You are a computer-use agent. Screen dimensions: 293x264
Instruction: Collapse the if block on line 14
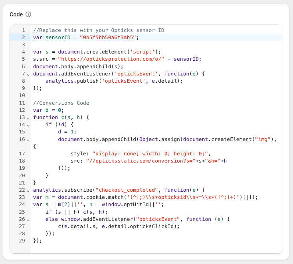pyautogui.click(x=28, y=125)
